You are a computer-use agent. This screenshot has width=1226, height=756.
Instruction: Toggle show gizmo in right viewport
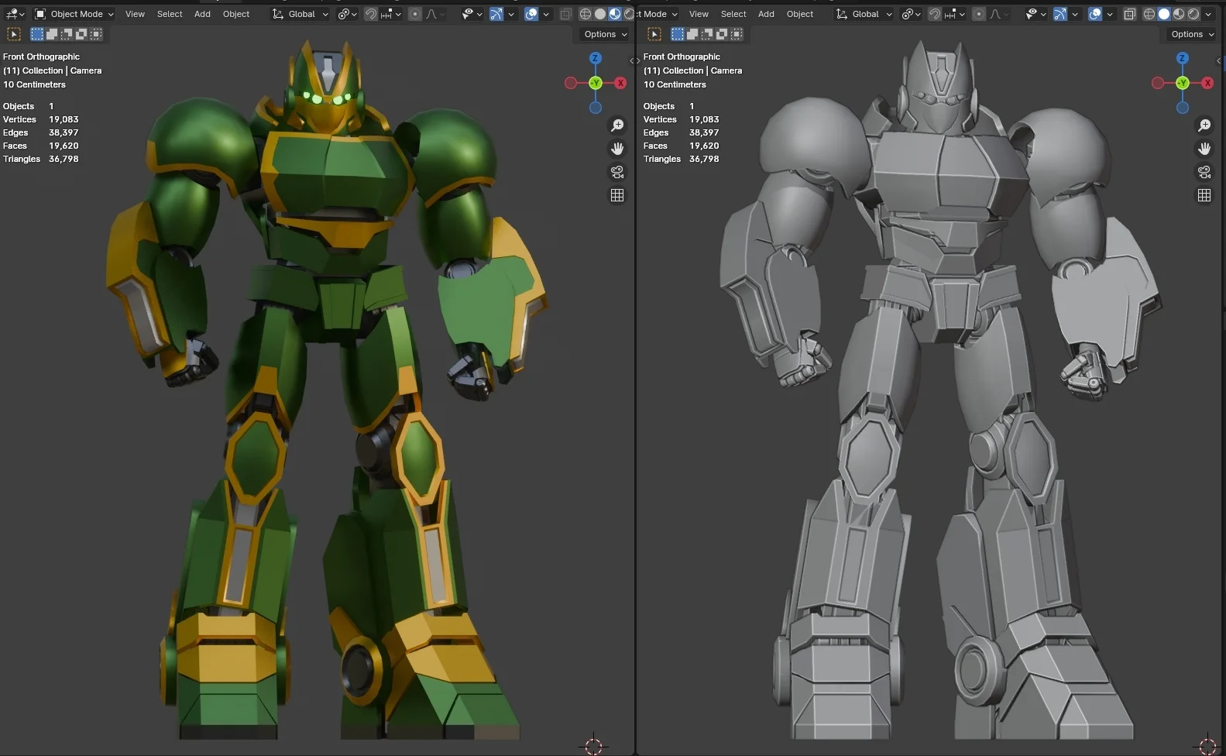[1060, 14]
